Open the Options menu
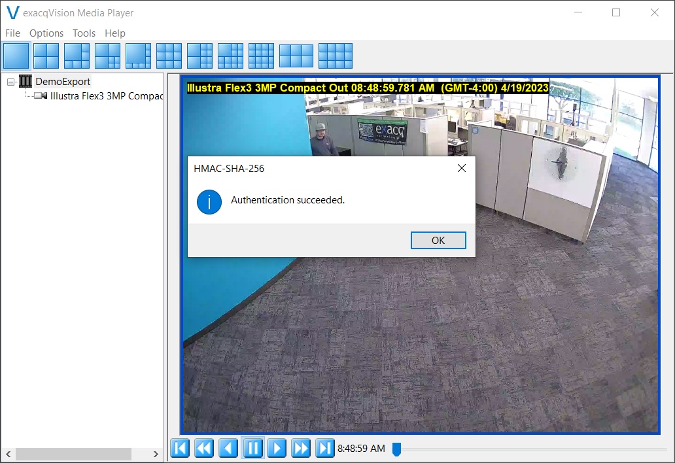675x463 pixels. tap(46, 33)
